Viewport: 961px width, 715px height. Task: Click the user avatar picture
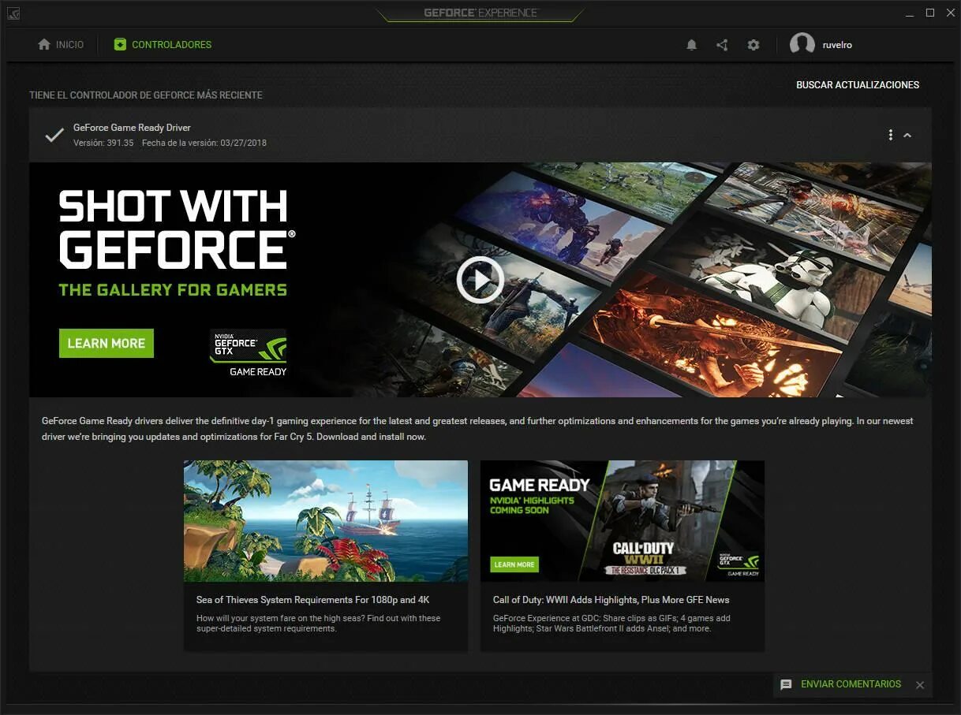(802, 44)
